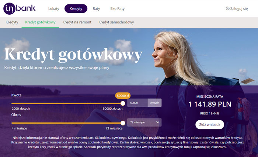Click the Złóż wniosek button
This screenshot has height=157, width=258.
pyautogui.click(x=210, y=125)
